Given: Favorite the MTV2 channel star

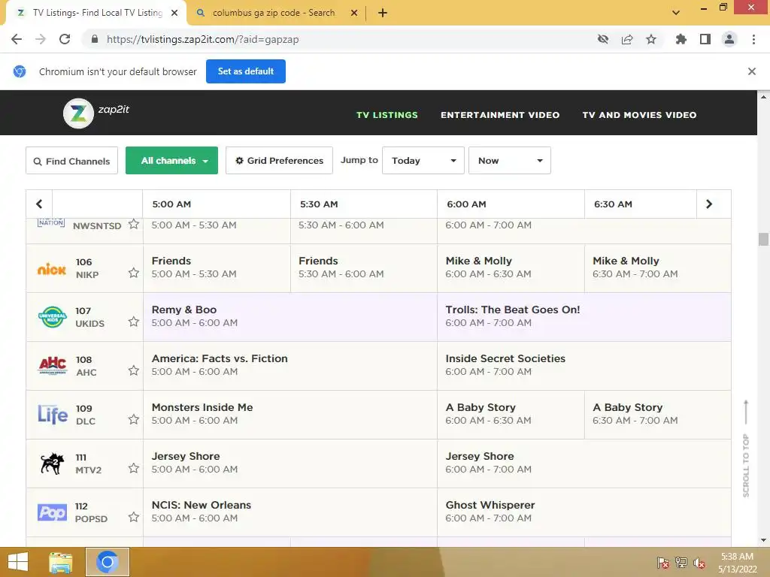Looking at the screenshot, I should 134,468.
